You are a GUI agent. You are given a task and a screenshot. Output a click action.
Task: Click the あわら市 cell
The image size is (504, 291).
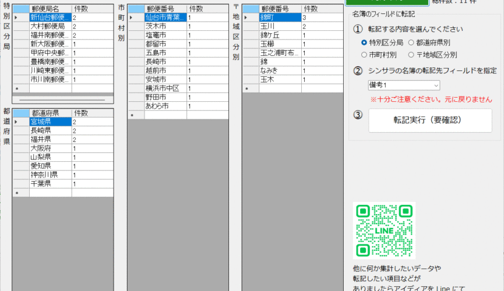(165, 106)
